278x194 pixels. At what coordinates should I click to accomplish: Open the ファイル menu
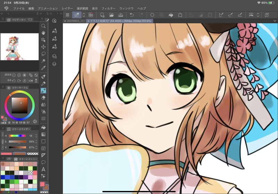[x=19, y=8]
